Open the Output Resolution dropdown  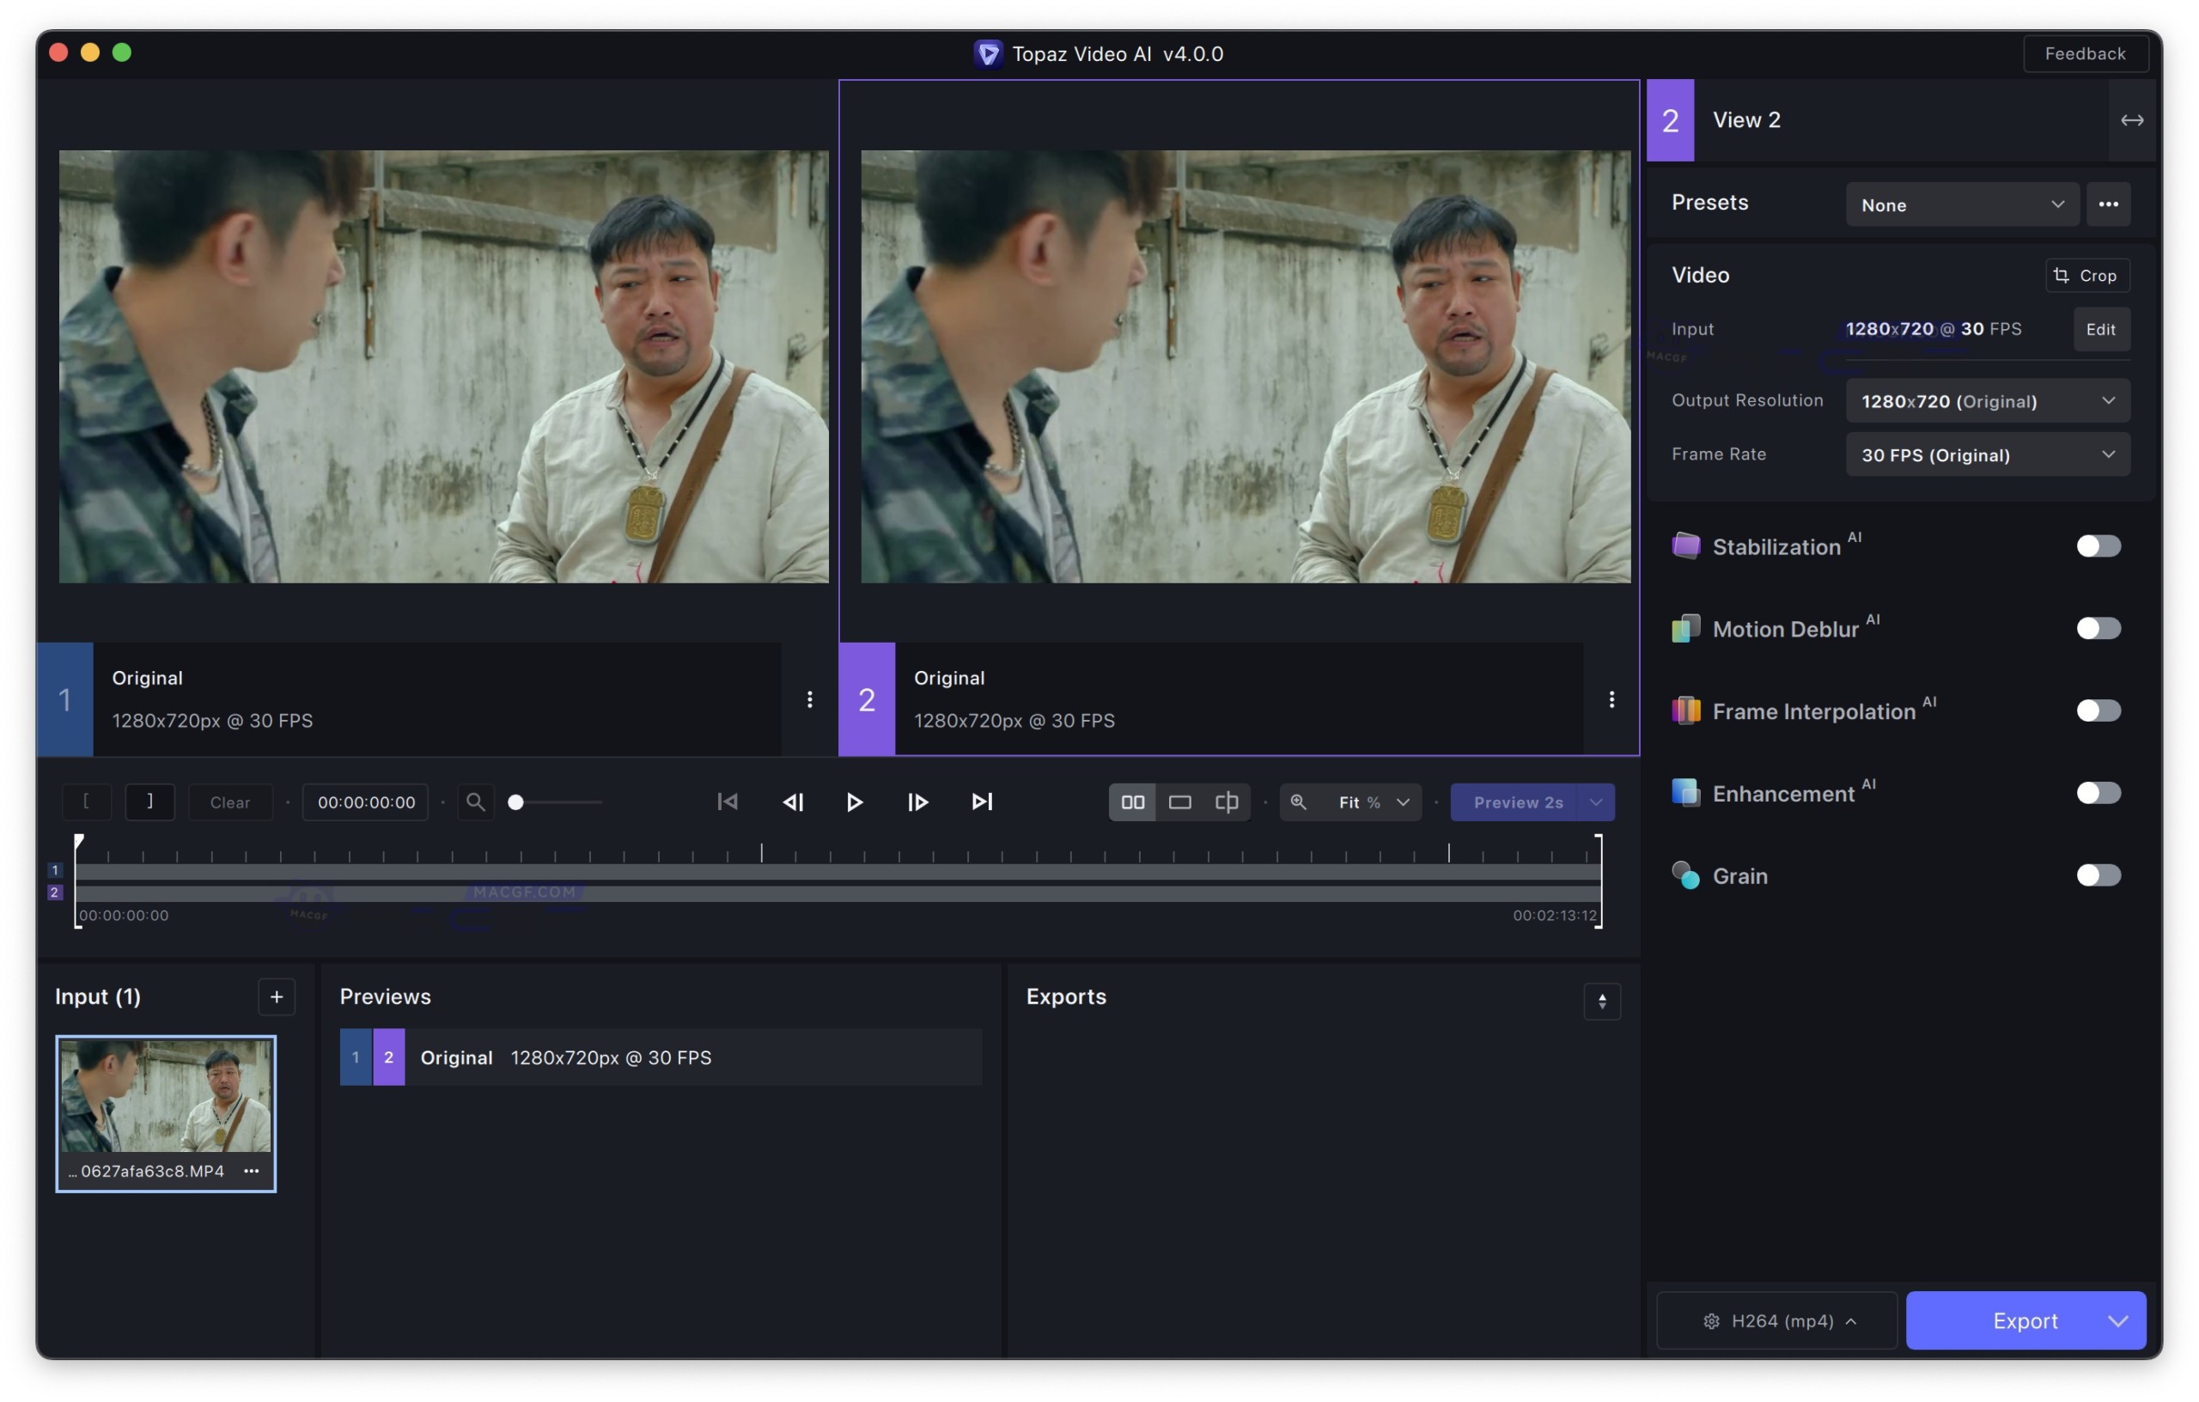coord(1987,400)
